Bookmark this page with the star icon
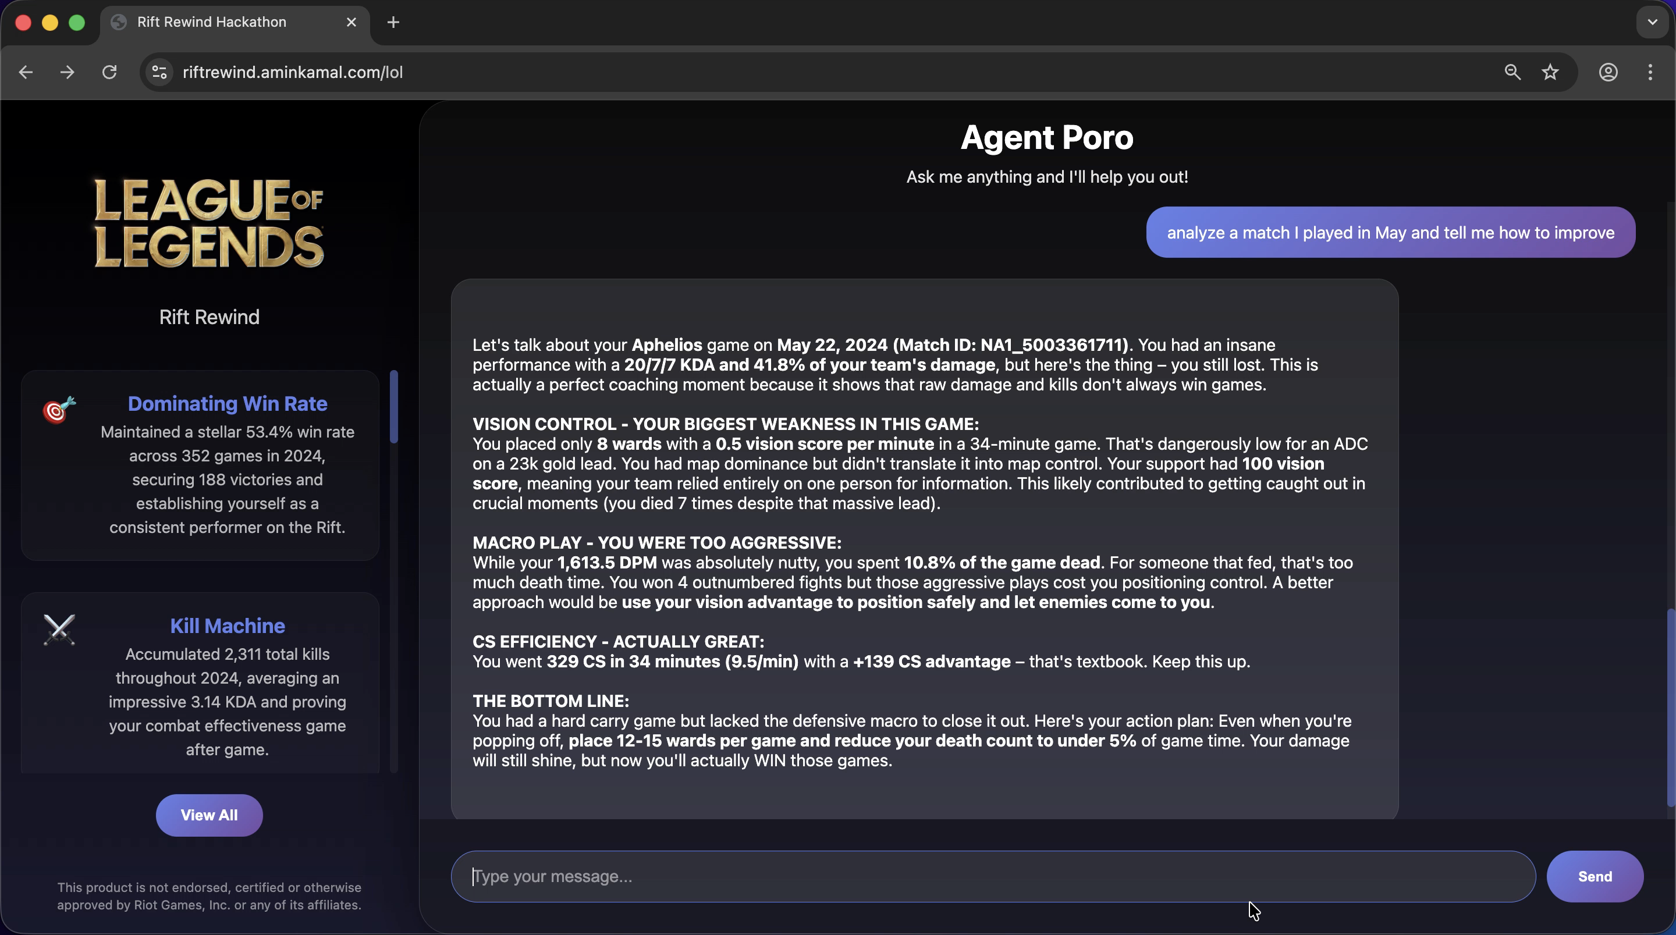 [x=1550, y=72]
